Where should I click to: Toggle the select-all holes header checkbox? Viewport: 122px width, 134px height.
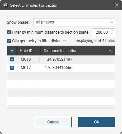point(12,50)
